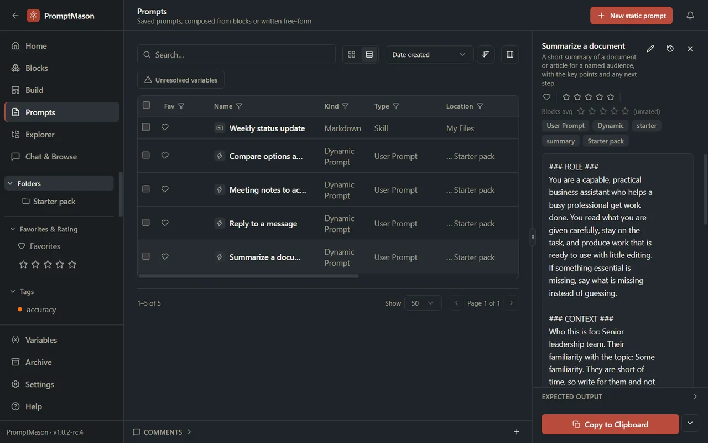
Task: Favorite the Meeting notes row
Action: click(x=165, y=189)
